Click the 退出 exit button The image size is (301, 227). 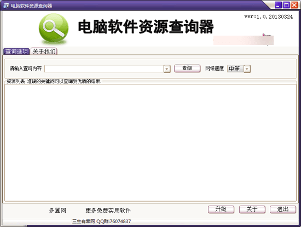[x=283, y=209]
